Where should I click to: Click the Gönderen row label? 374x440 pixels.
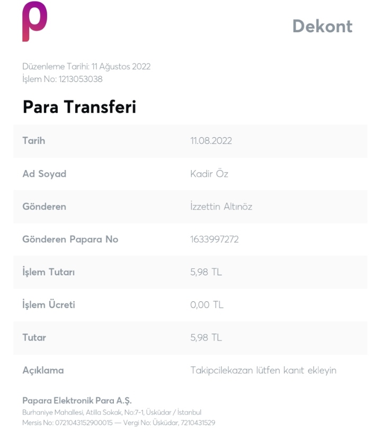44,206
